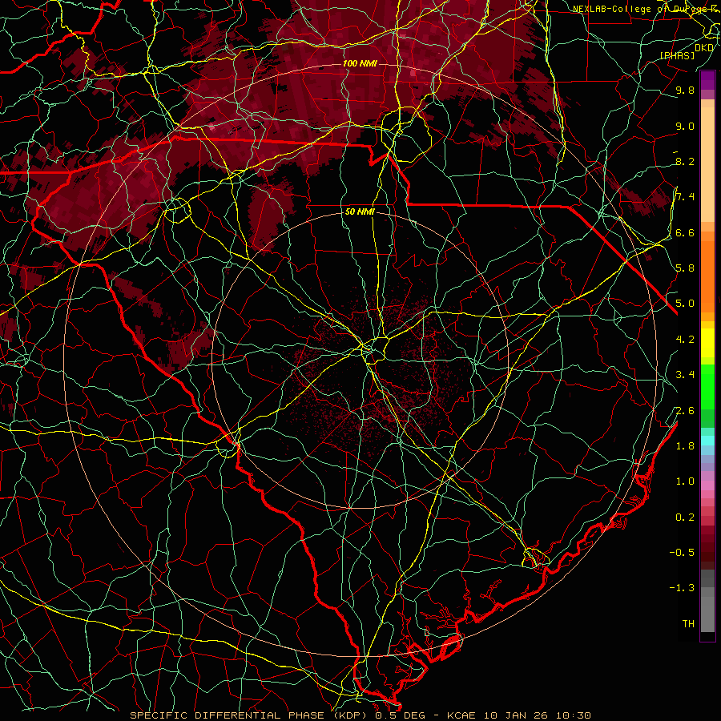Click the 100 NMI range ring label

click(x=360, y=63)
